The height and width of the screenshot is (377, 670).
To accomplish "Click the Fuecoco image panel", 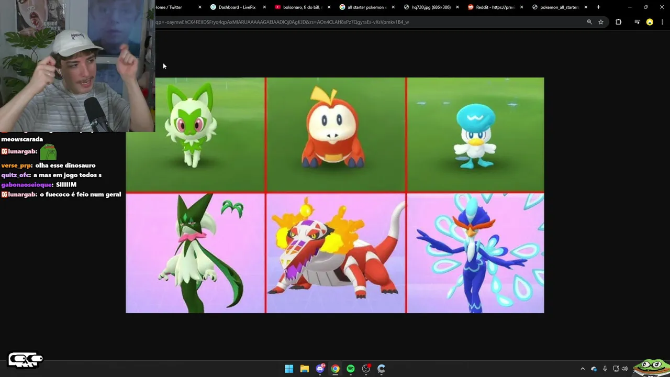I will click(336, 135).
